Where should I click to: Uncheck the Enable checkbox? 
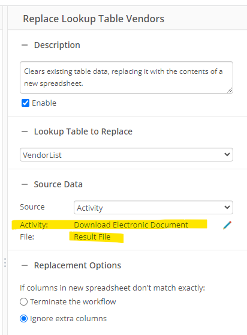(x=25, y=103)
